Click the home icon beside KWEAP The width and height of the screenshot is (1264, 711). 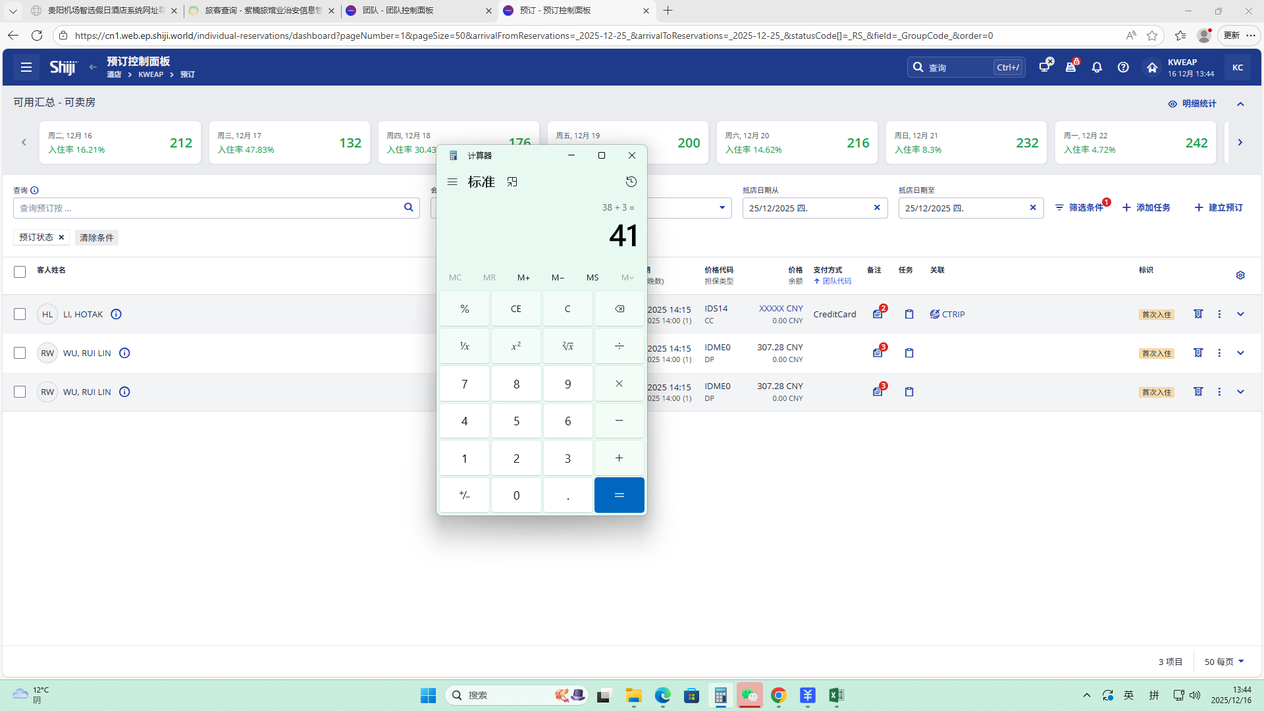(x=1151, y=67)
